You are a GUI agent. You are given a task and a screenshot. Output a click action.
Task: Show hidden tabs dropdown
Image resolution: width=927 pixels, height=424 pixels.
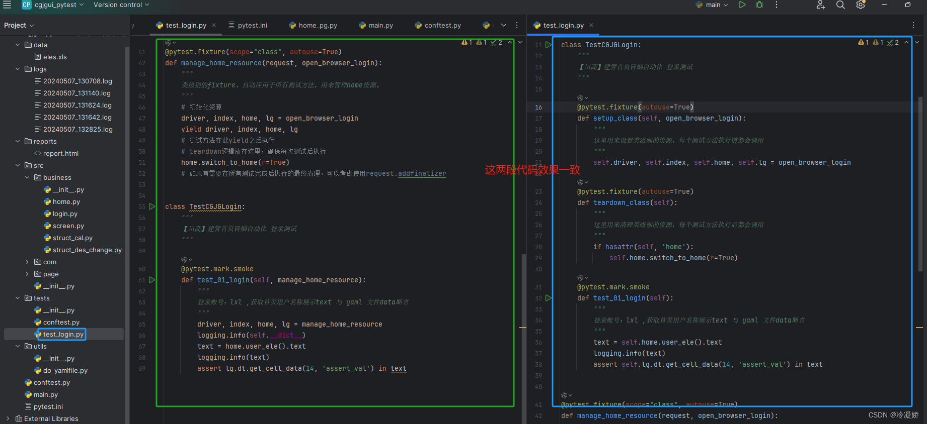pyautogui.click(x=504, y=25)
